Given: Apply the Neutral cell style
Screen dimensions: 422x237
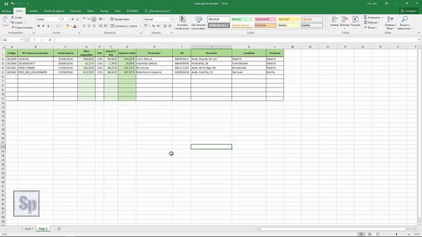Looking at the screenshot, I should 289,19.
